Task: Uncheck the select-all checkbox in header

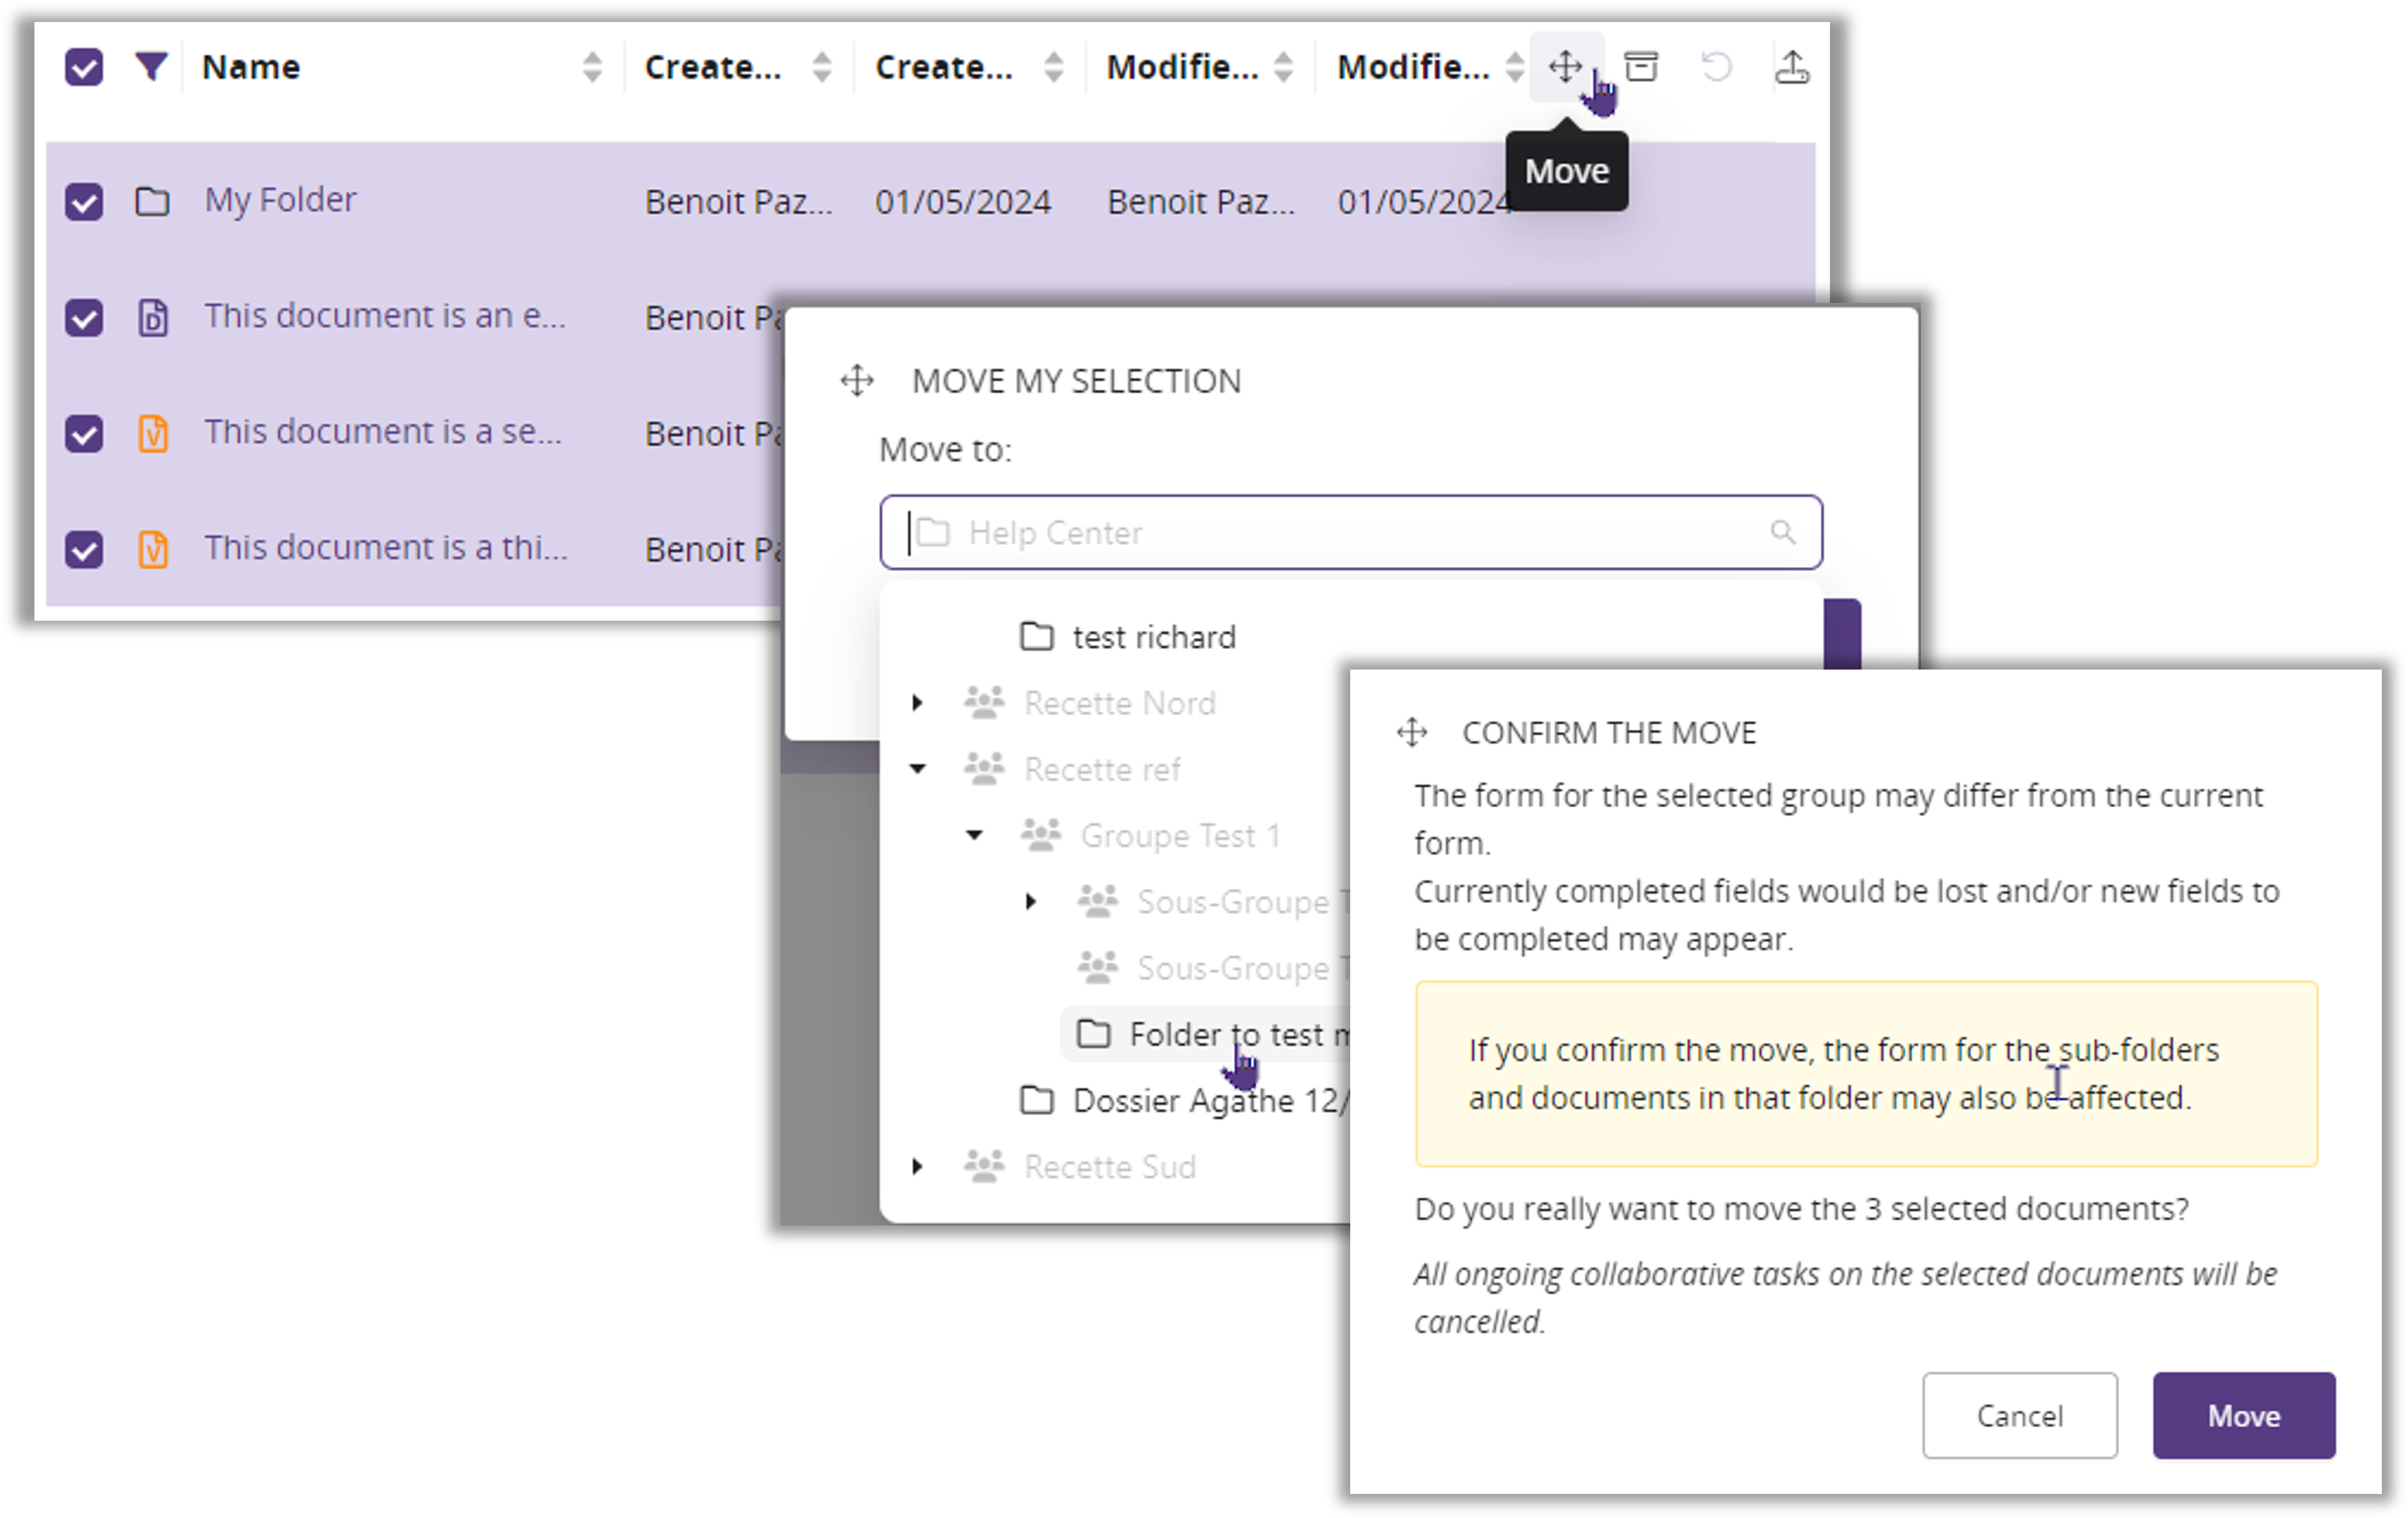Action: [84, 67]
